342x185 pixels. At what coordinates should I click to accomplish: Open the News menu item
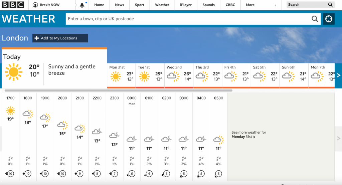(x=120, y=5)
